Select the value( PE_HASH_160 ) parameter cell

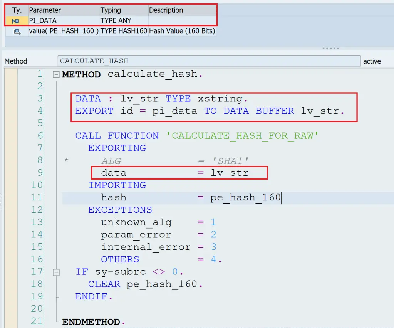64,31
